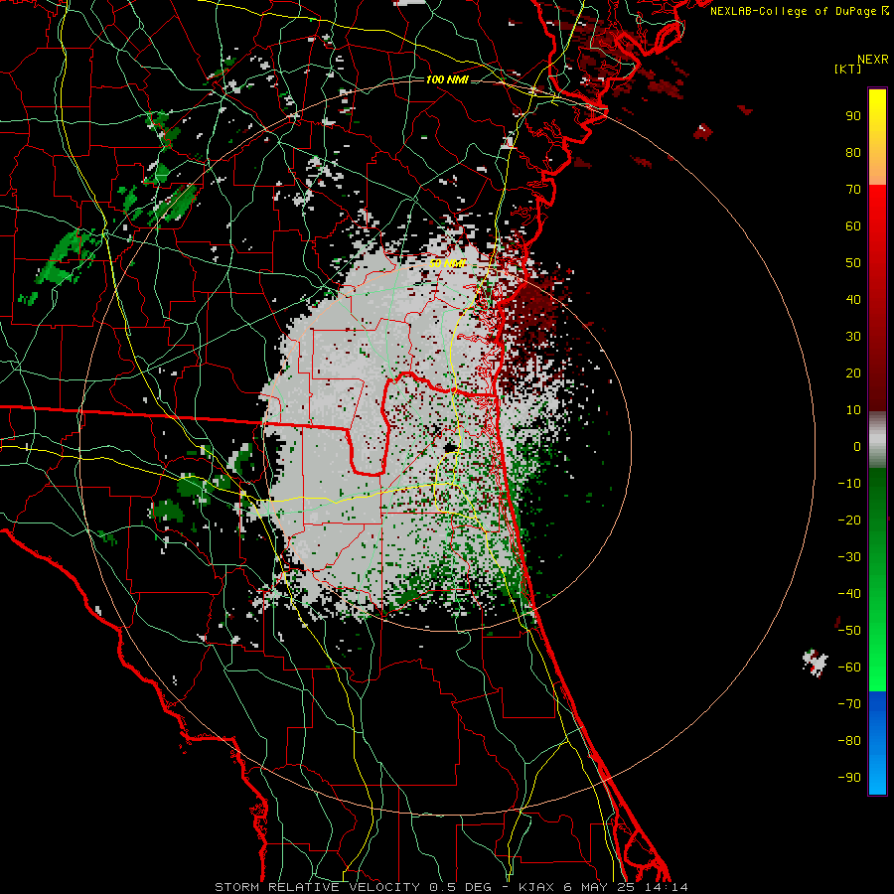Select the 50 NMI range ring label
This screenshot has width=894, height=894.
[x=448, y=263]
